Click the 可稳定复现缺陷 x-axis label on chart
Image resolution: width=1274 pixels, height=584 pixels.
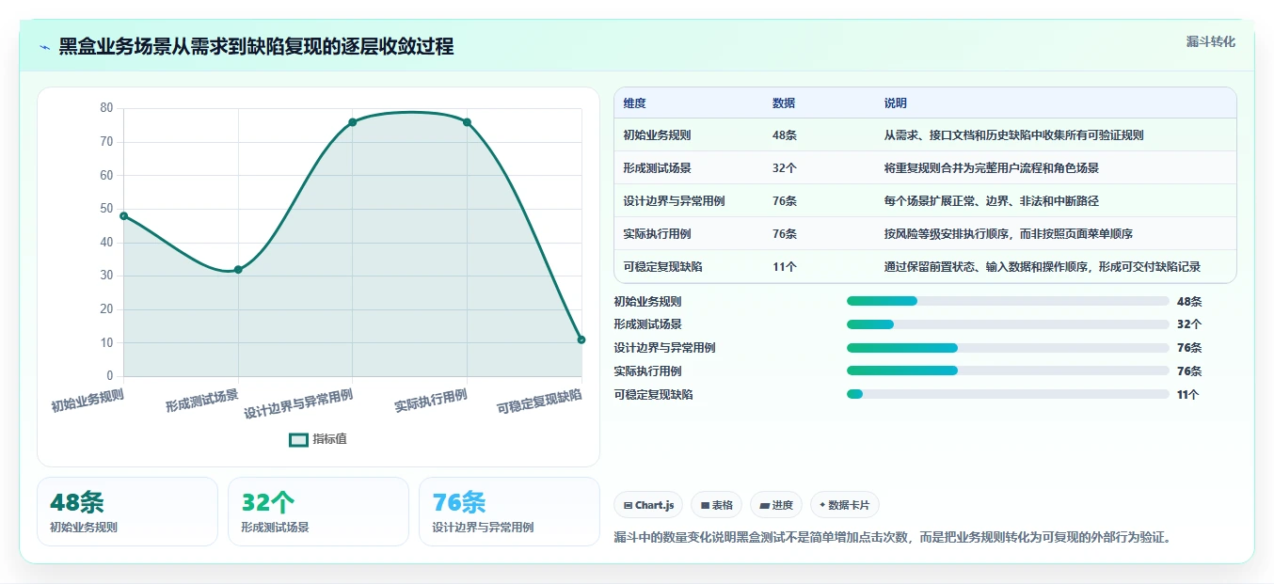point(539,402)
